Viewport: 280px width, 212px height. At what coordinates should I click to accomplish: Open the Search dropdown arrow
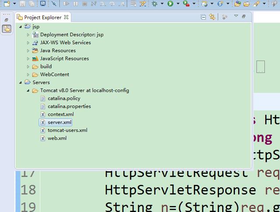click(x=264, y=3)
